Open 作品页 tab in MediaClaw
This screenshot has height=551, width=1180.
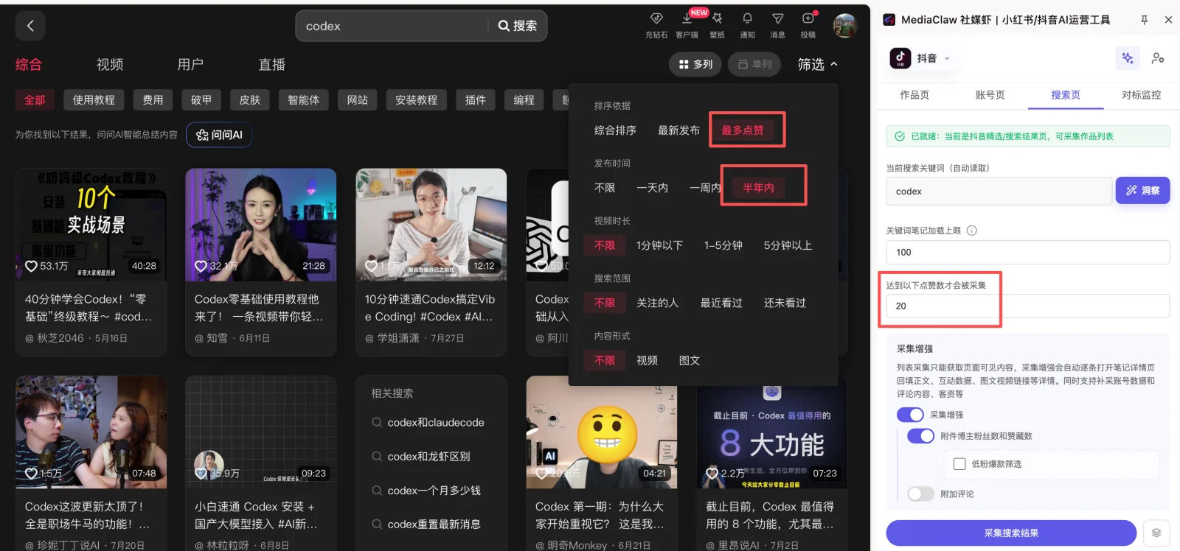[914, 94]
